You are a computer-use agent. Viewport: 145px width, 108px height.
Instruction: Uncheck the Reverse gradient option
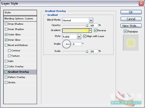[x=95, y=30]
